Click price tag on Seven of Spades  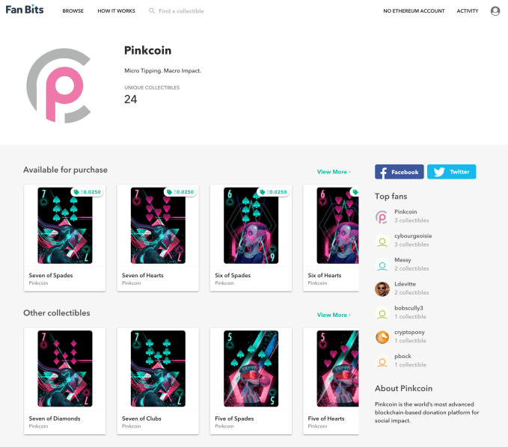[87, 192]
